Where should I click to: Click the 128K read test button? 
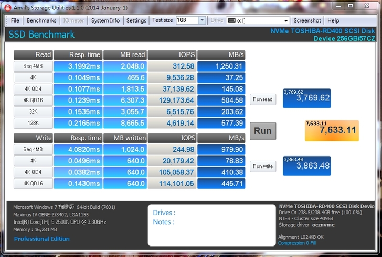click(33, 123)
